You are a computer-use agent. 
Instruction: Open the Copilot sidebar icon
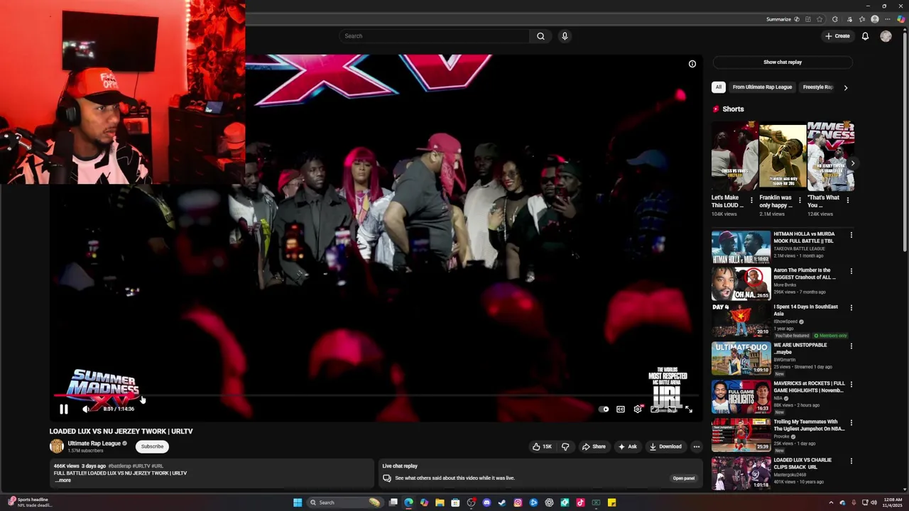pos(901,19)
